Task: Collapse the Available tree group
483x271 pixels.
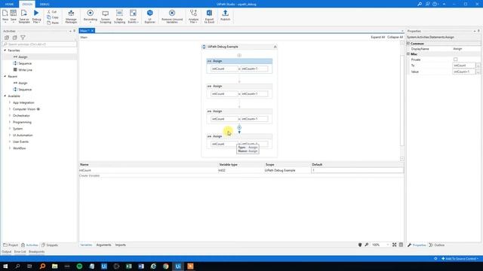Action: click(x=5, y=96)
